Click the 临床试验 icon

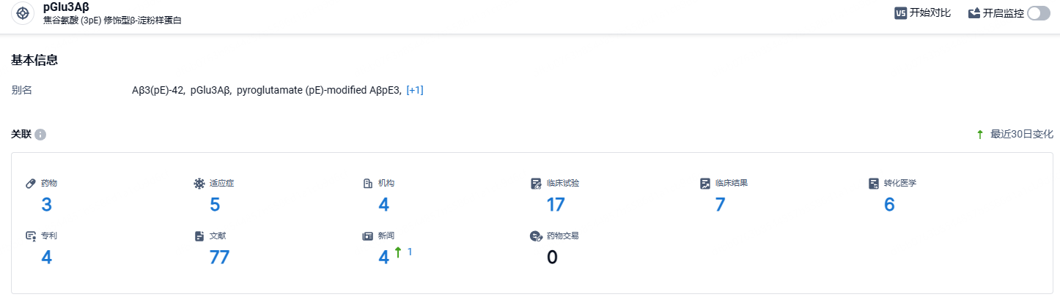click(537, 183)
